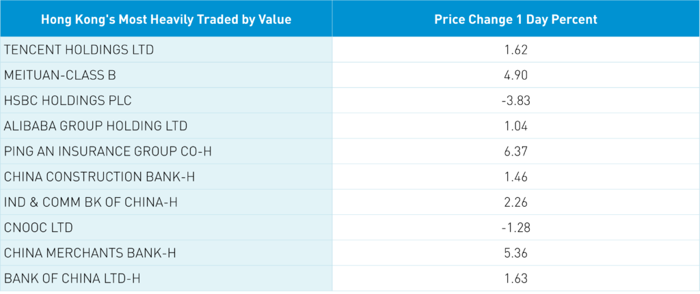Select ALIBABA GROUP HOLDING LTD cell

96,126
